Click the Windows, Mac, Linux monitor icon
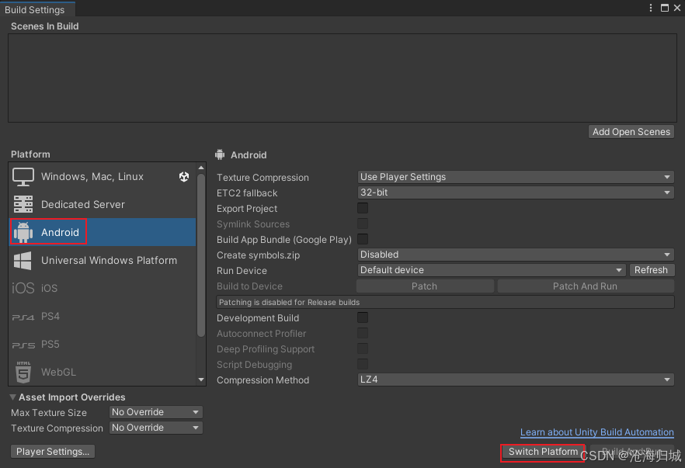Screen dimensions: 685x468 pos(23,177)
